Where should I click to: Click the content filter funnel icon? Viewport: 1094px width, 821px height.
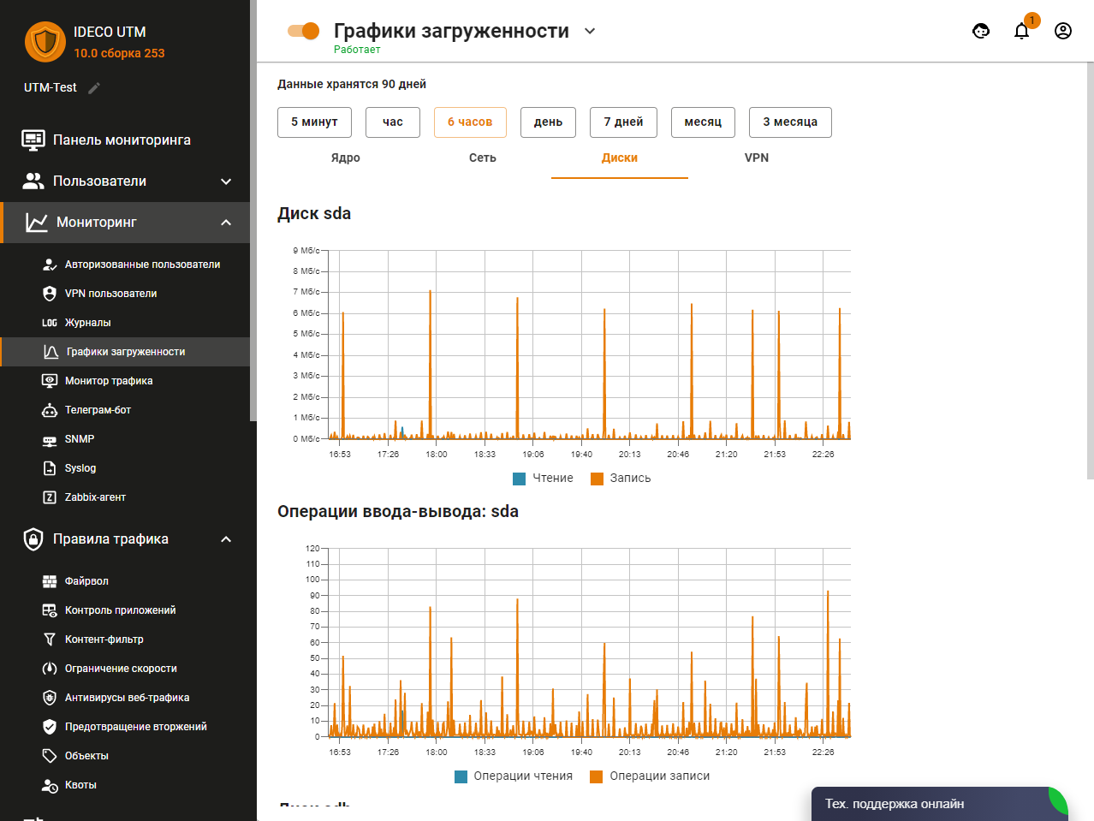pos(50,640)
